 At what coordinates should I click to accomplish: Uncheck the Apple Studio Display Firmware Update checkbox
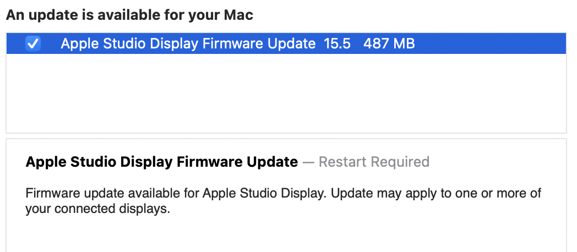pyautogui.click(x=33, y=43)
